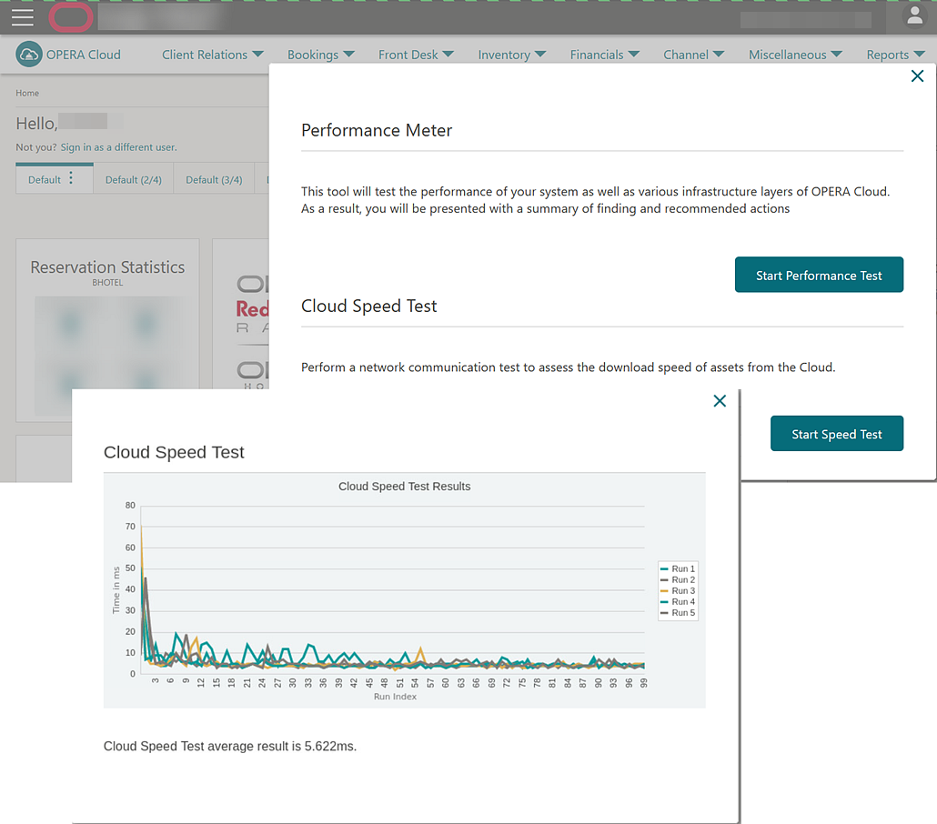
Task: Click the Home breadcrumb
Action: tap(27, 93)
